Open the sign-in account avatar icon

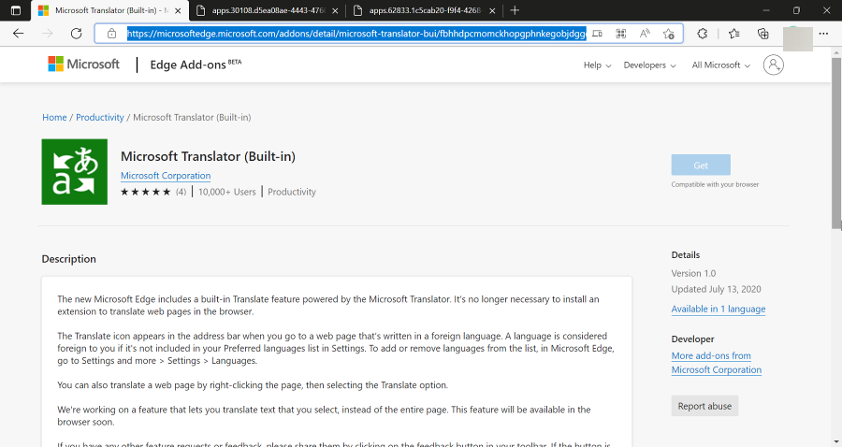point(774,65)
